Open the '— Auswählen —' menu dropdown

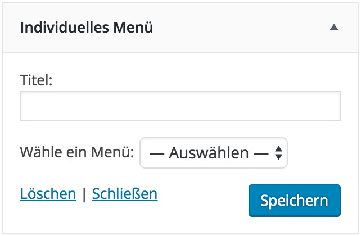click(214, 153)
